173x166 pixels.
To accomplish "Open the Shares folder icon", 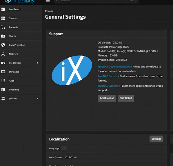I will pos(3,36).
